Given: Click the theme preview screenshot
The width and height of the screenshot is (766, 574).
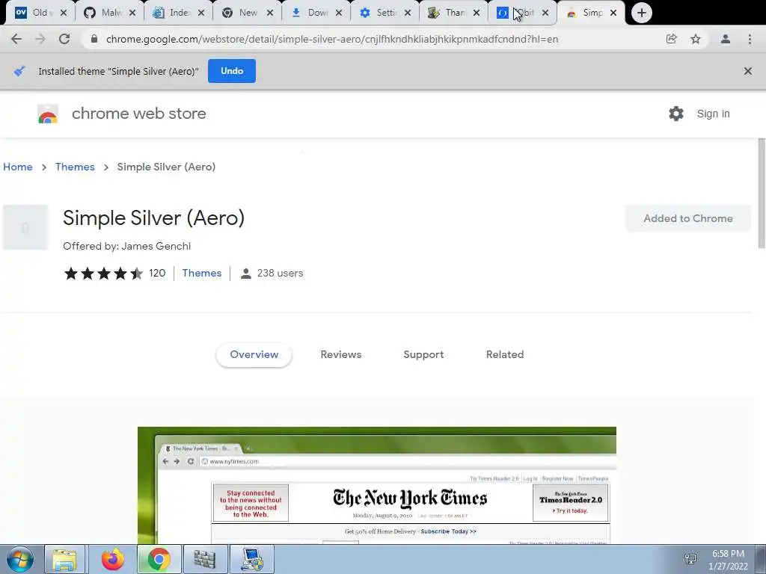Looking at the screenshot, I should (x=377, y=485).
